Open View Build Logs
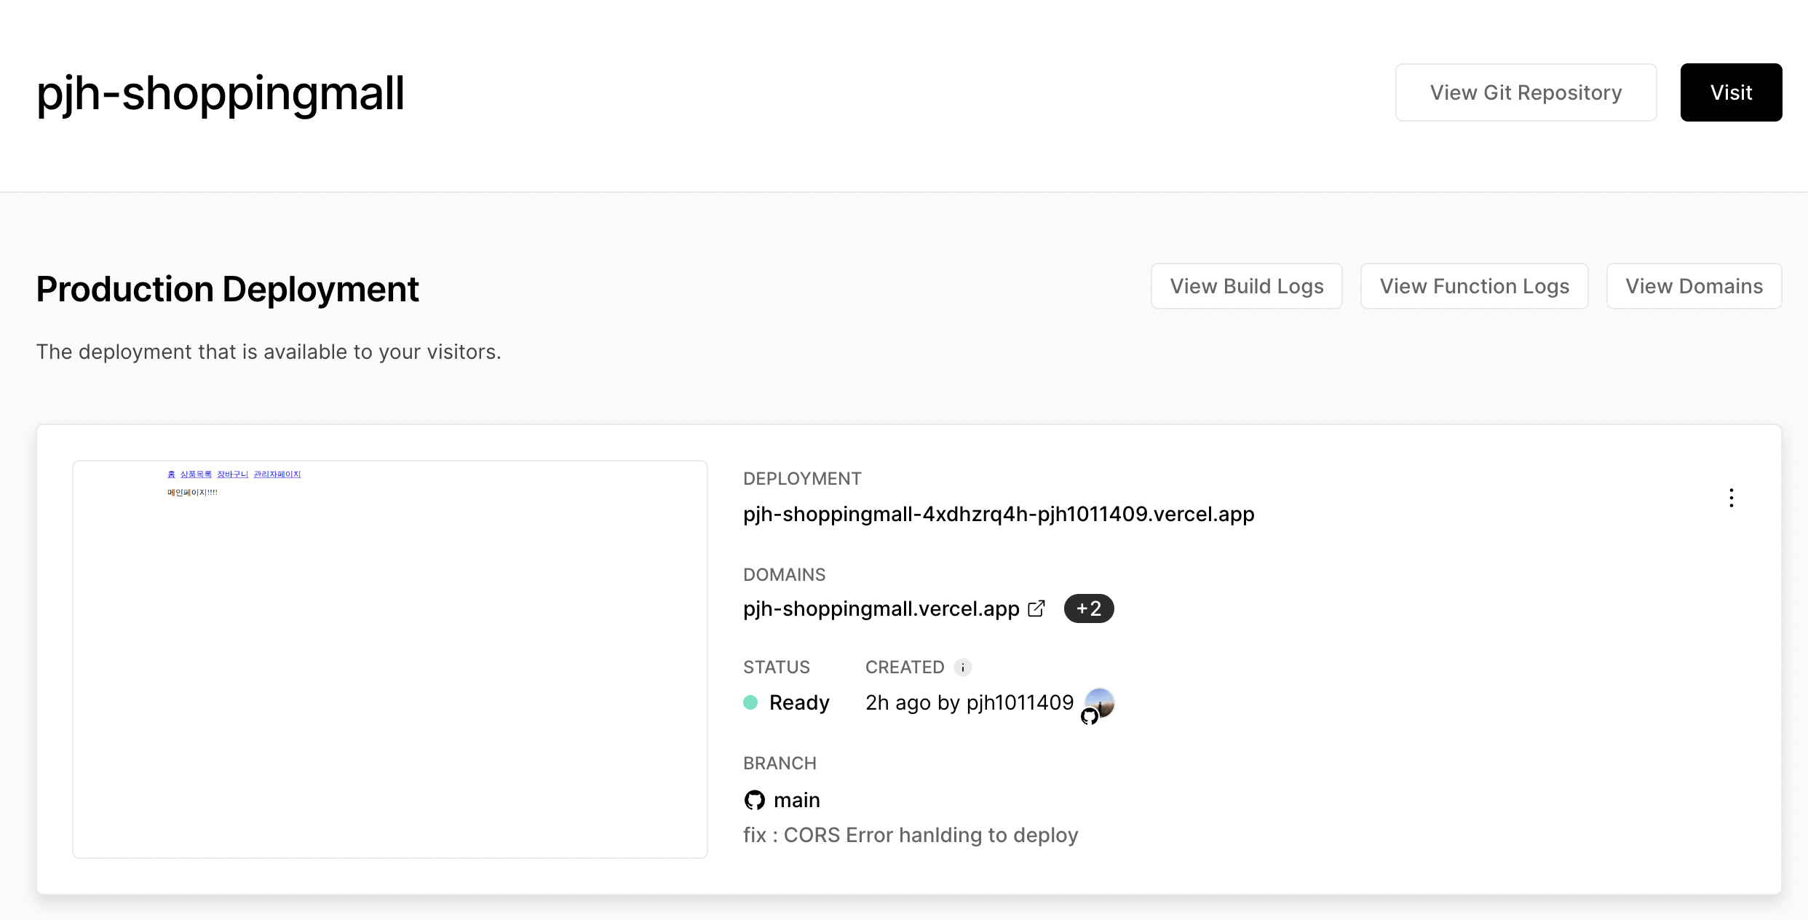 click(x=1246, y=286)
